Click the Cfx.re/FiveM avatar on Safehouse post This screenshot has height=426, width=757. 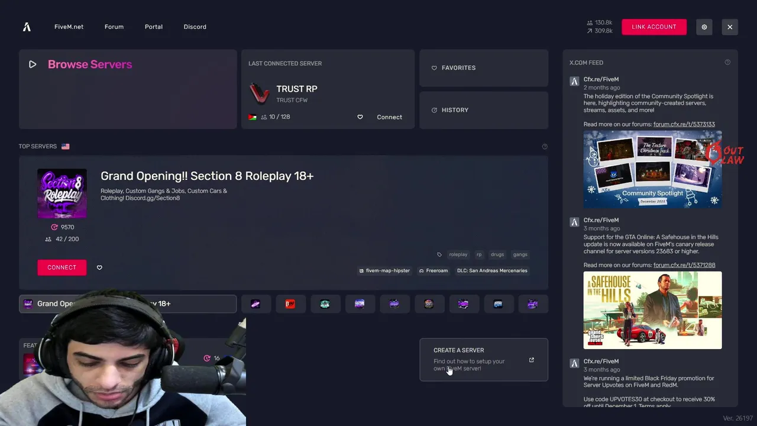coord(574,222)
